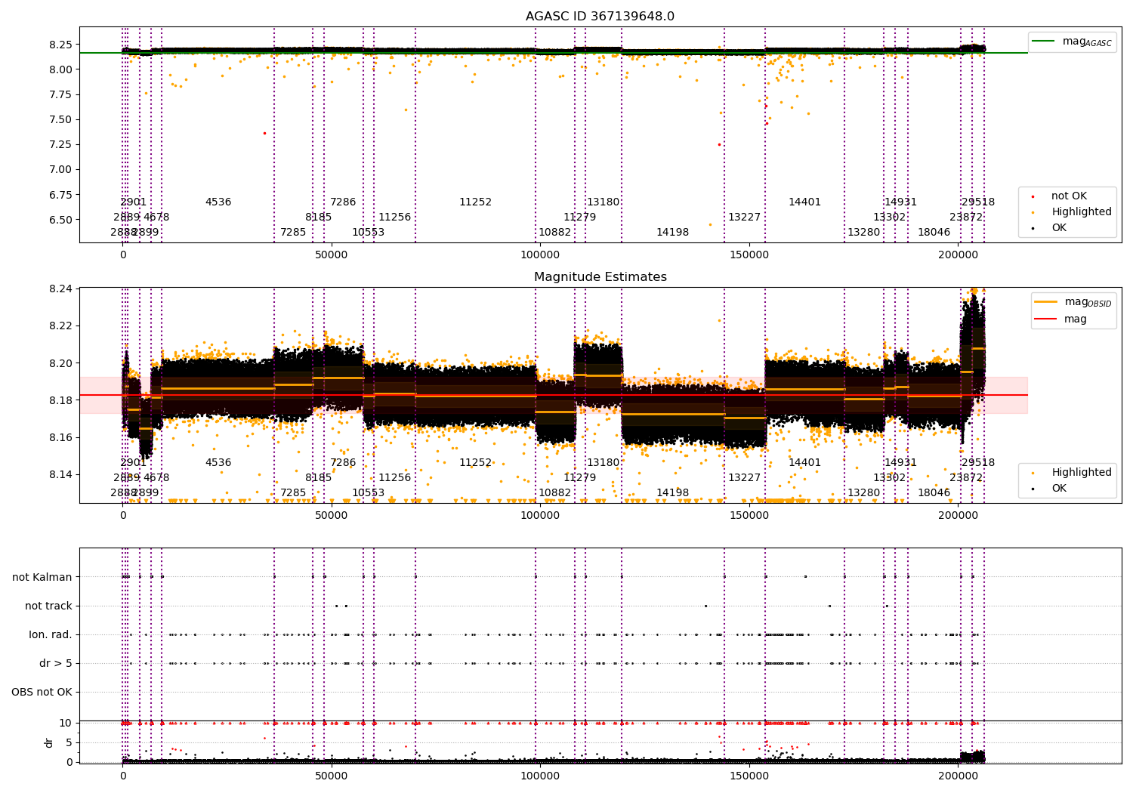Click the 'dr > 5' y-axis label
The image size is (1133, 793).
pos(56,664)
